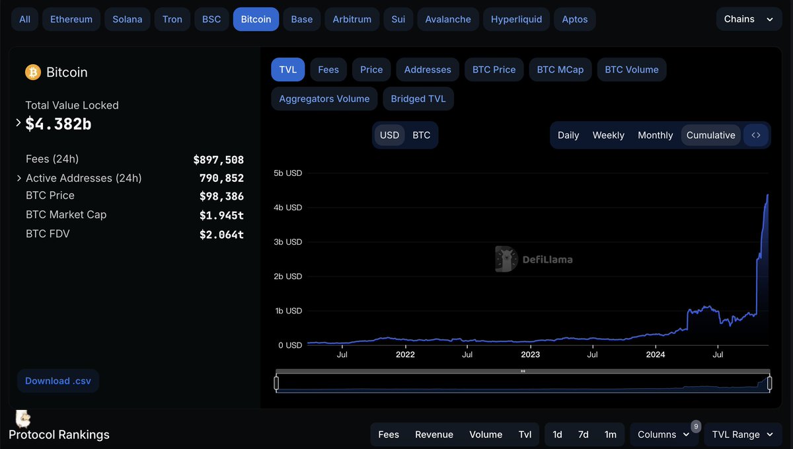Select the Avalanche chain tab
The height and width of the screenshot is (449, 793).
(448, 19)
